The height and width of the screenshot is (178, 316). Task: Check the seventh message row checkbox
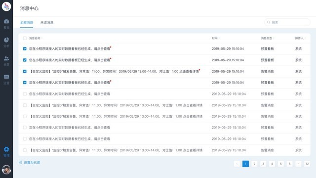click(25, 117)
